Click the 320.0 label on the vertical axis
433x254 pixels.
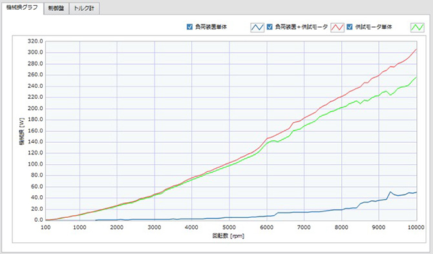click(35, 41)
